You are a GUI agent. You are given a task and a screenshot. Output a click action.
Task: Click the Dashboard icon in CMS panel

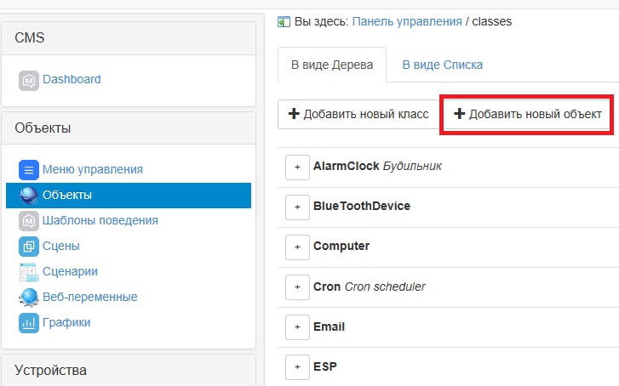pos(29,80)
